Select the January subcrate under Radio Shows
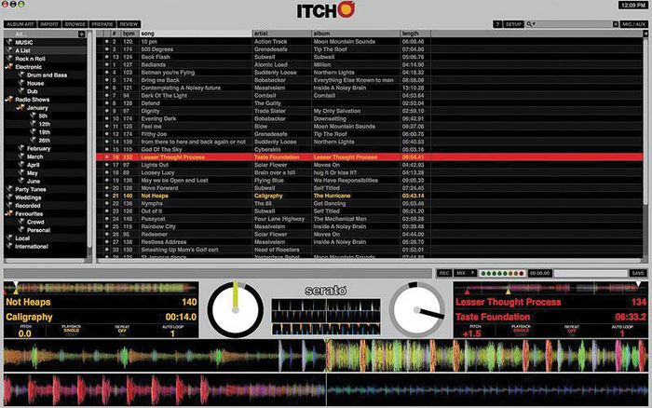 click(x=37, y=107)
